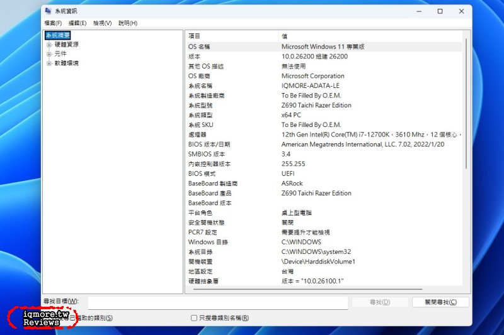This screenshot has height=335, width=504.
Task: Select the 系統類型 row label
Action: tap(200, 115)
